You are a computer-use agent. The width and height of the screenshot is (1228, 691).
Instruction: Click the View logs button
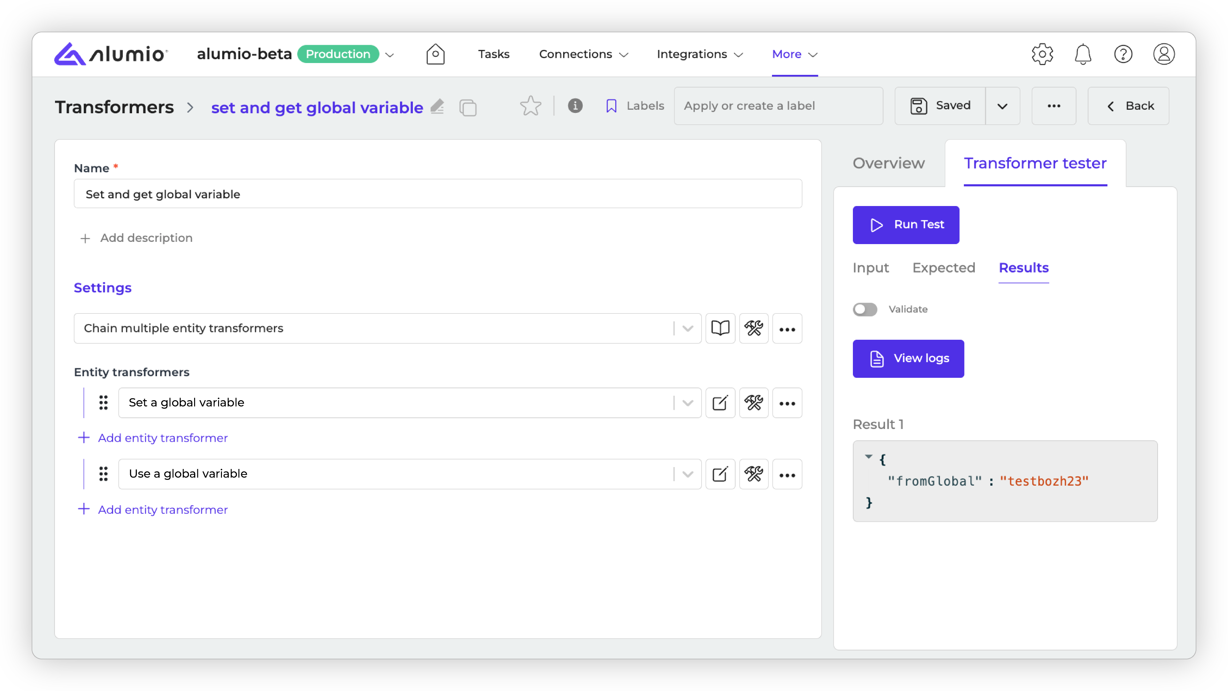tap(908, 359)
